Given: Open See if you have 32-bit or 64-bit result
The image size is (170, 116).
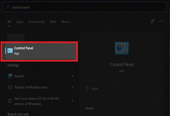Looking at the screenshot, I should [41, 101].
